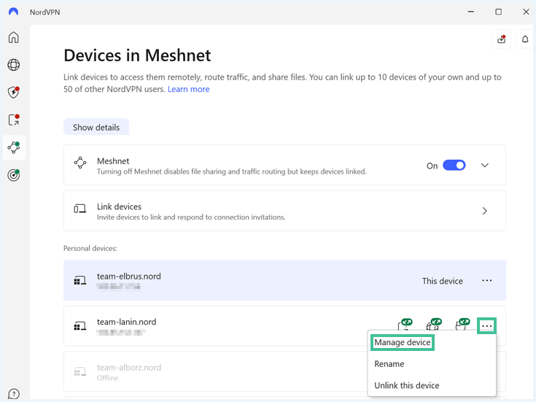Screen dimensions: 536x402
Task: Select the Meshnet sidebar icon
Action: [x=14, y=147]
